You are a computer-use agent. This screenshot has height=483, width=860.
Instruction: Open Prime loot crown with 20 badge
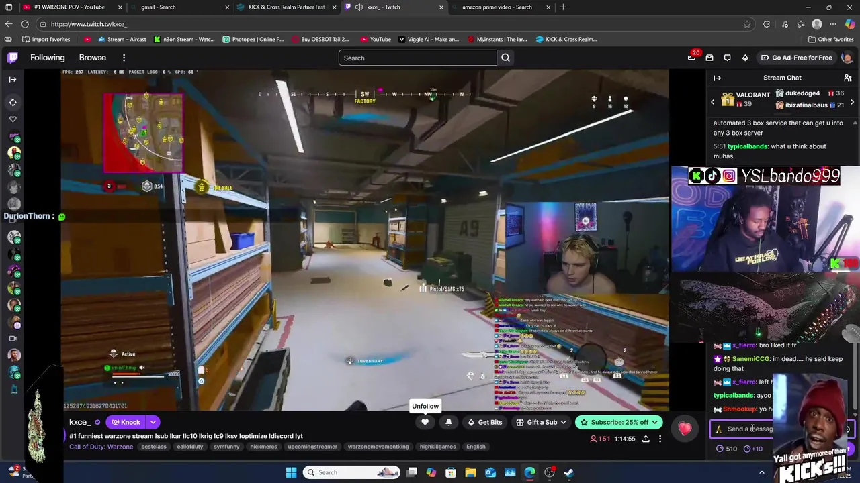[x=691, y=58]
